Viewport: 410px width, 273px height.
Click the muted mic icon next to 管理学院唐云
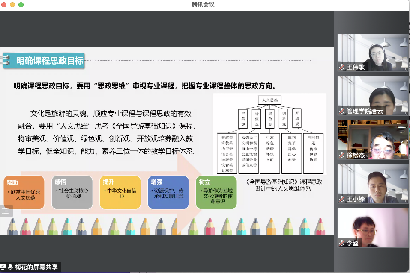[342, 111]
